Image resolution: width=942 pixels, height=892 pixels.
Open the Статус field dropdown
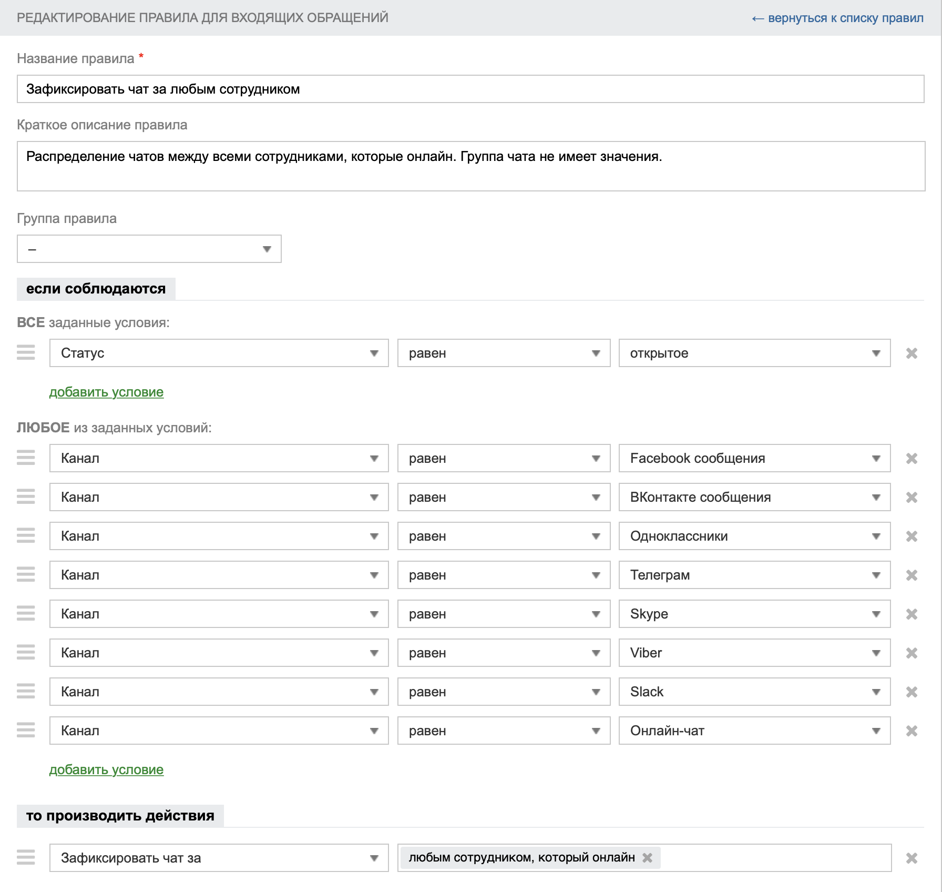coord(219,353)
